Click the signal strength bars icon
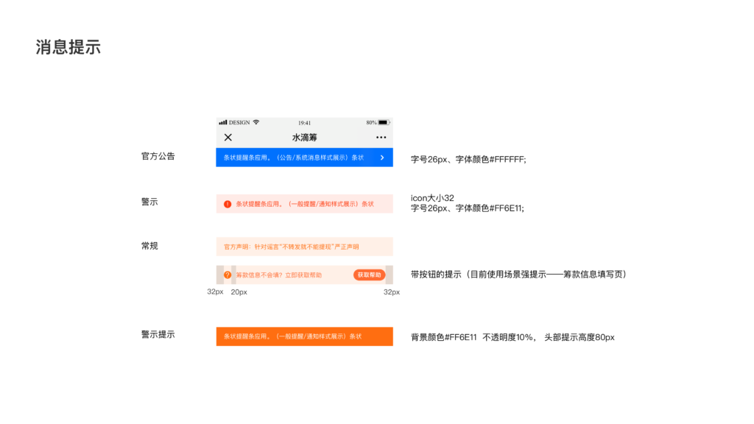754x424 pixels. coord(223,122)
